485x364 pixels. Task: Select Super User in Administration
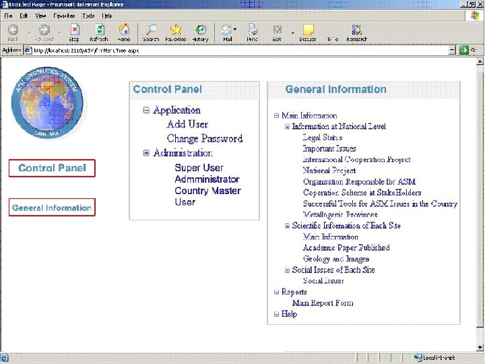[x=199, y=168]
